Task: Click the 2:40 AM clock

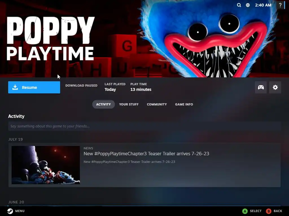Action: pos(263,5)
